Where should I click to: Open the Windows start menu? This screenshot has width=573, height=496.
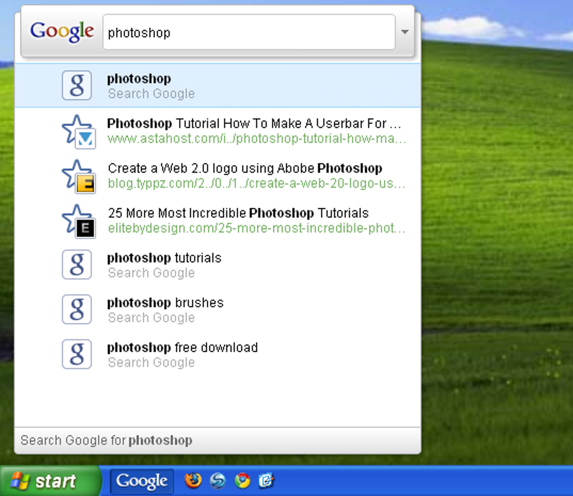click(50, 481)
